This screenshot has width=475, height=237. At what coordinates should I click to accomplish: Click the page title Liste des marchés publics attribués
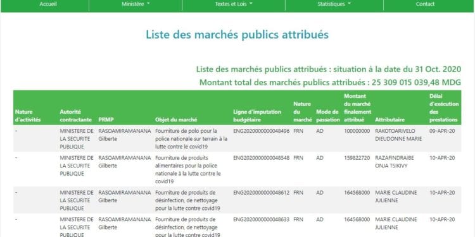(237, 35)
